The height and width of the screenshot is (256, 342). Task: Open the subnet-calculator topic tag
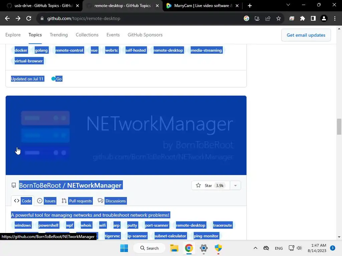click(x=170, y=236)
